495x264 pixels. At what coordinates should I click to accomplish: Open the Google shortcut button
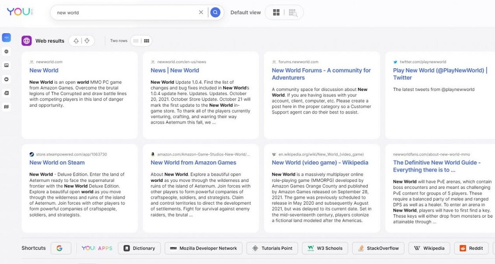(61, 248)
